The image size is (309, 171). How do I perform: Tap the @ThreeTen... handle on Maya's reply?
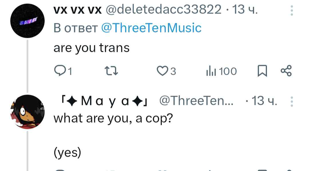(196, 101)
